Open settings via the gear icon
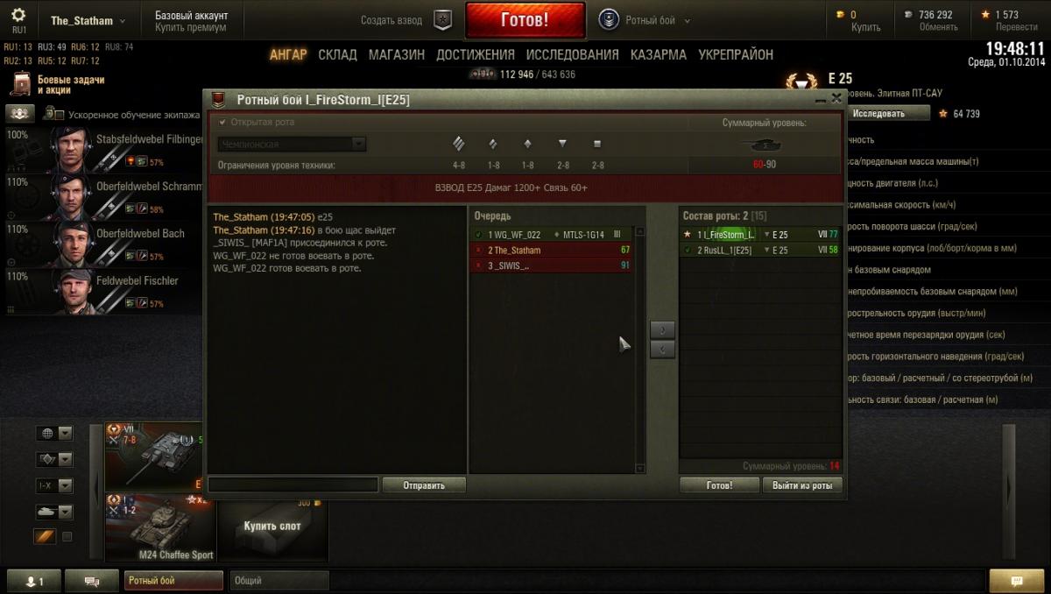This screenshot has height=594, width=1051. click(x=18, y=16)
